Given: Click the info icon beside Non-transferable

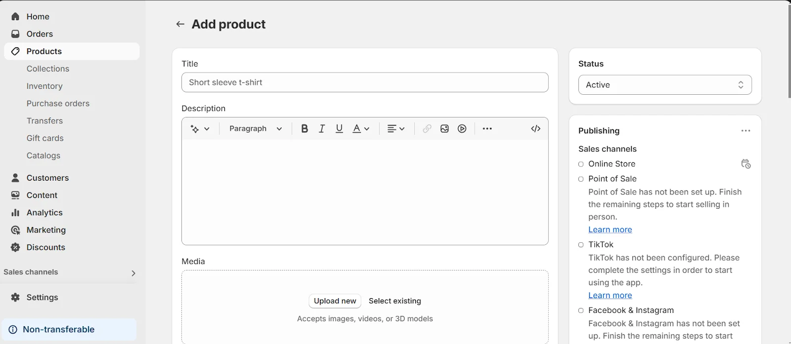Looking at the screenshot, I should [13, 330].
